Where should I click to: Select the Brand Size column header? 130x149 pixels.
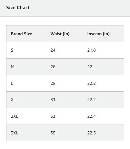(x=21, y=34)
